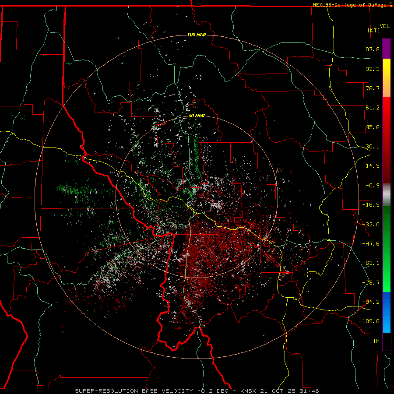
Task: Select the -32.0 scale value
Action: coord(371,225)
